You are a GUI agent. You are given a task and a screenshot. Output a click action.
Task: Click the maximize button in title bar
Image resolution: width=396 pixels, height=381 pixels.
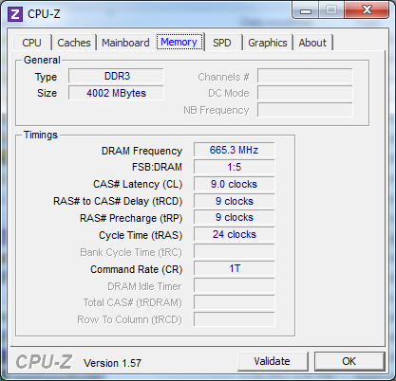point(331,10)
